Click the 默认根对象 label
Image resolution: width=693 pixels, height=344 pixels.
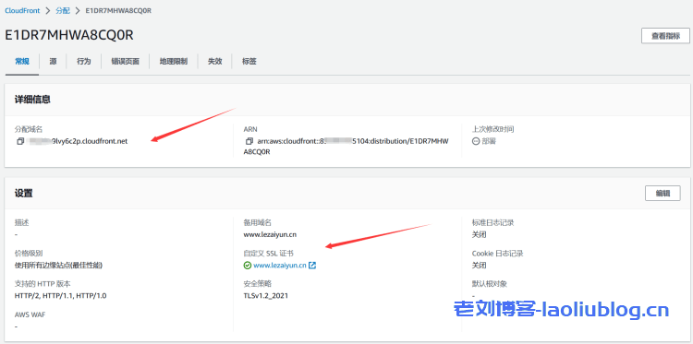(489, 283)
